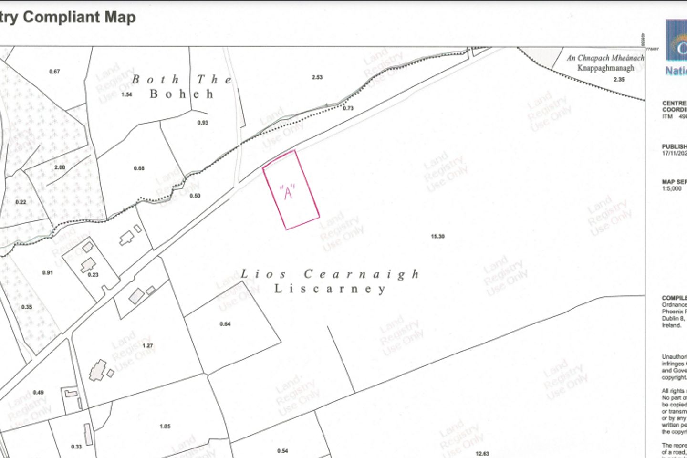Image resolution: width=687 pixels, height=458 pixels.
Task: Click the strip parcel labelled 0.73
Action: point(348,108)
